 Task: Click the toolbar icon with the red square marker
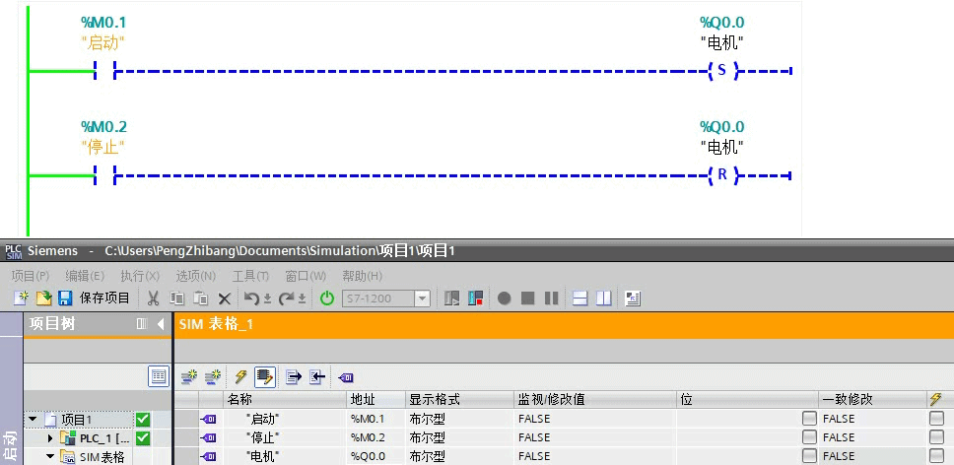(475, 299)
